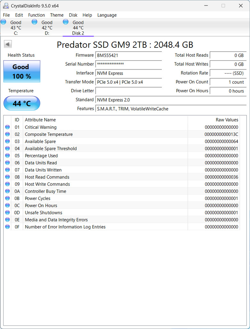The image size is (250, 329).
Task: Click the blue status orb for Disk 2
Action: (66, 21)
